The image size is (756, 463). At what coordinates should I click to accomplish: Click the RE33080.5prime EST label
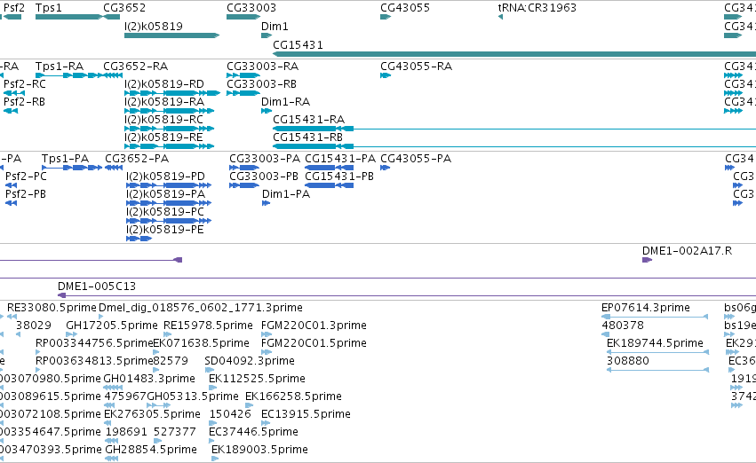click(52, 308)
